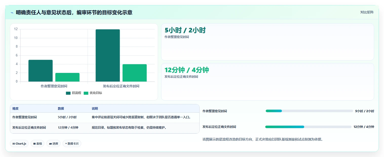The image size is (384, 157).
Task: Click the 对比矩阵 label
Action: pos(367,12)
